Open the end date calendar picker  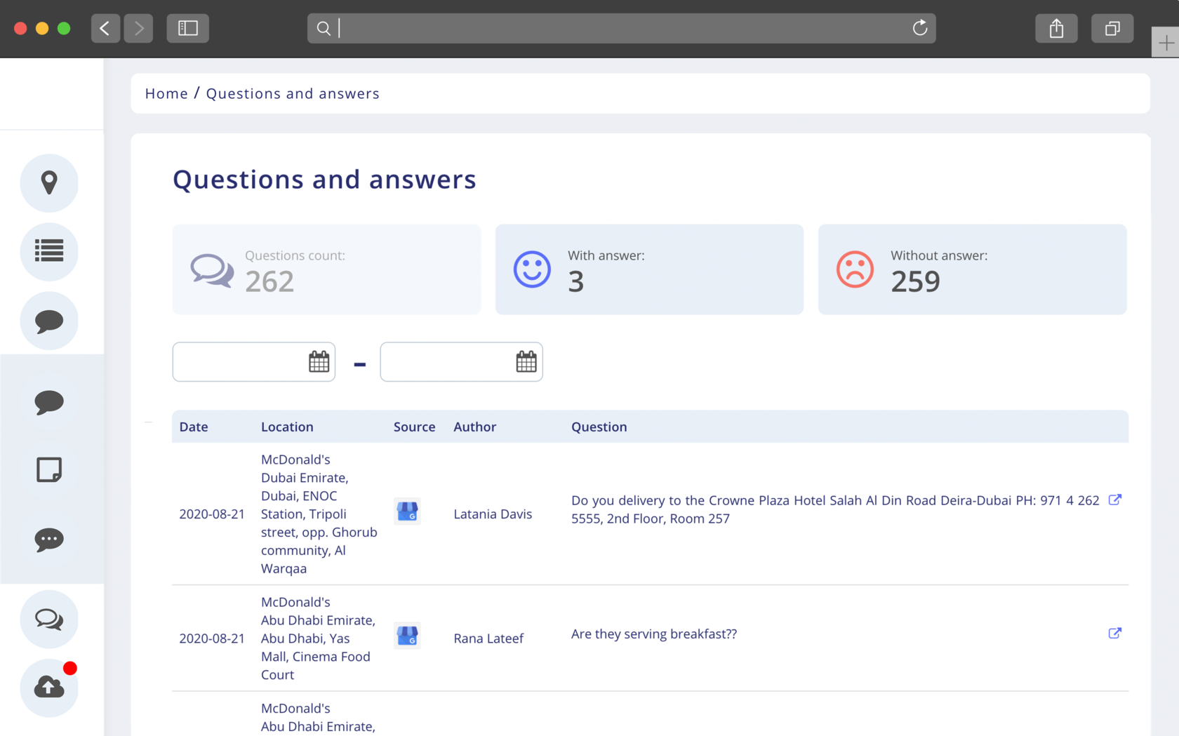526,362
